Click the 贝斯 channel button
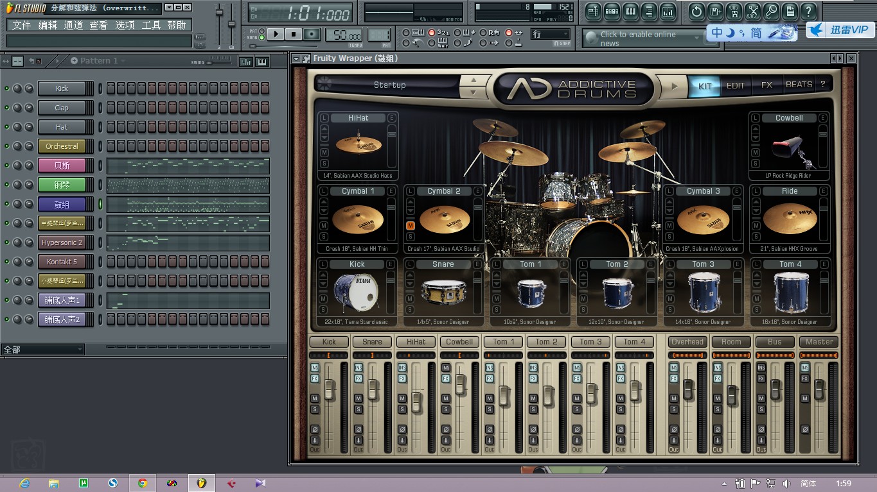This screenshot has height=492, width=877. point(62,165)
